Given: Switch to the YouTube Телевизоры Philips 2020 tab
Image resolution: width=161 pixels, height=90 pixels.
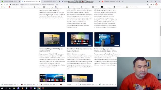Looking at the screenshot, I should 111,1.
